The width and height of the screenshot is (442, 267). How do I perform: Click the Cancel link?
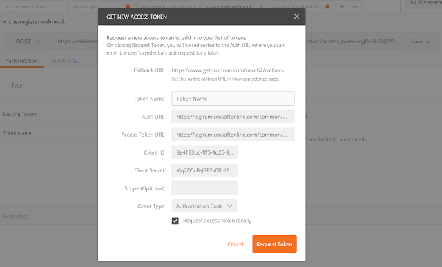pyautogui.click(x=236, y=244)
